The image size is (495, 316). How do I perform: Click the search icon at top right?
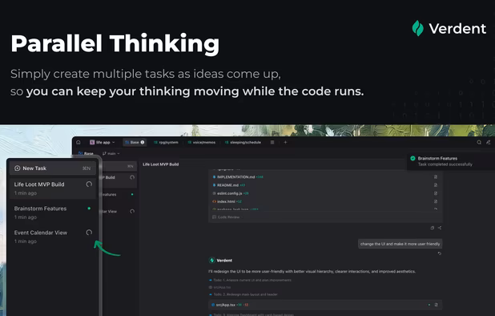tap(479, 143)
